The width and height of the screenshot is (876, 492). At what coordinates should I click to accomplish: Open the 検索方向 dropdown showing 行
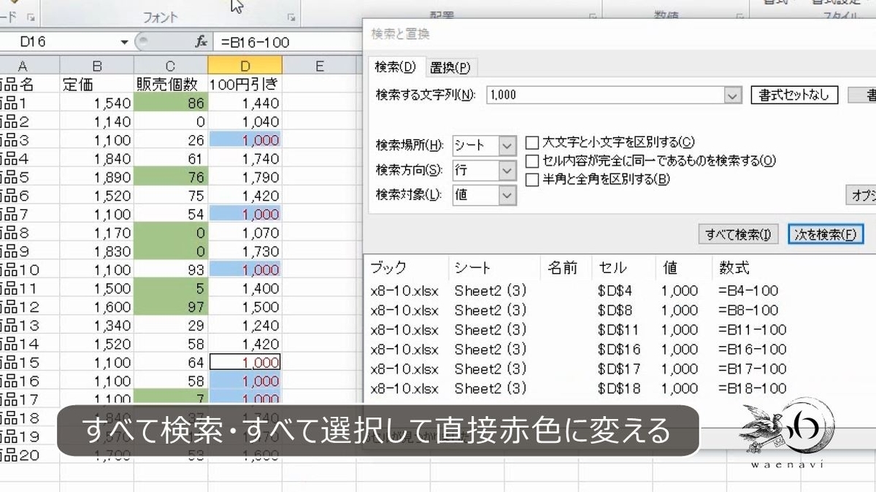(508, 170)
